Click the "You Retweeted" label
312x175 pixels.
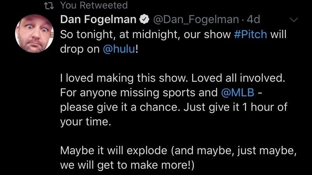(94, 5)
